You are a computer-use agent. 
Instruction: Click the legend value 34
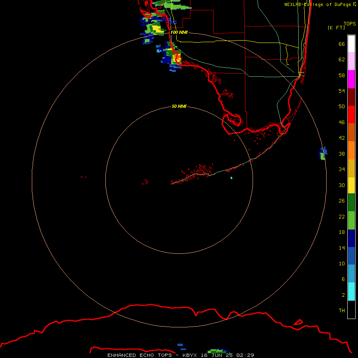[342, 169]
